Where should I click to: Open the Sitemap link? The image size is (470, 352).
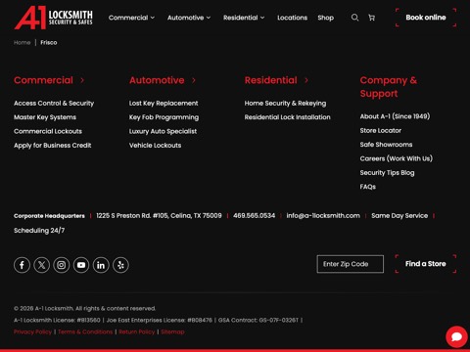coord(172,331)
